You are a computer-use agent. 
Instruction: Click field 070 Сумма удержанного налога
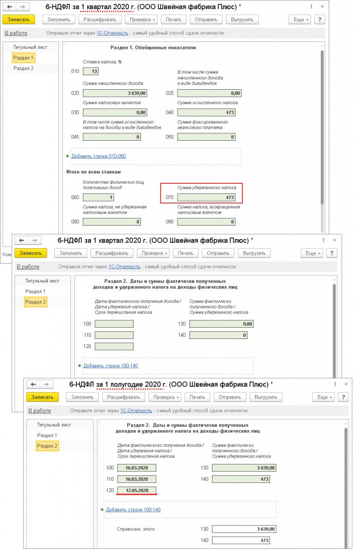tap(207, 198)
